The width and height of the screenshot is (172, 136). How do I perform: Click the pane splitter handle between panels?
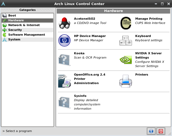click(55, 66)
